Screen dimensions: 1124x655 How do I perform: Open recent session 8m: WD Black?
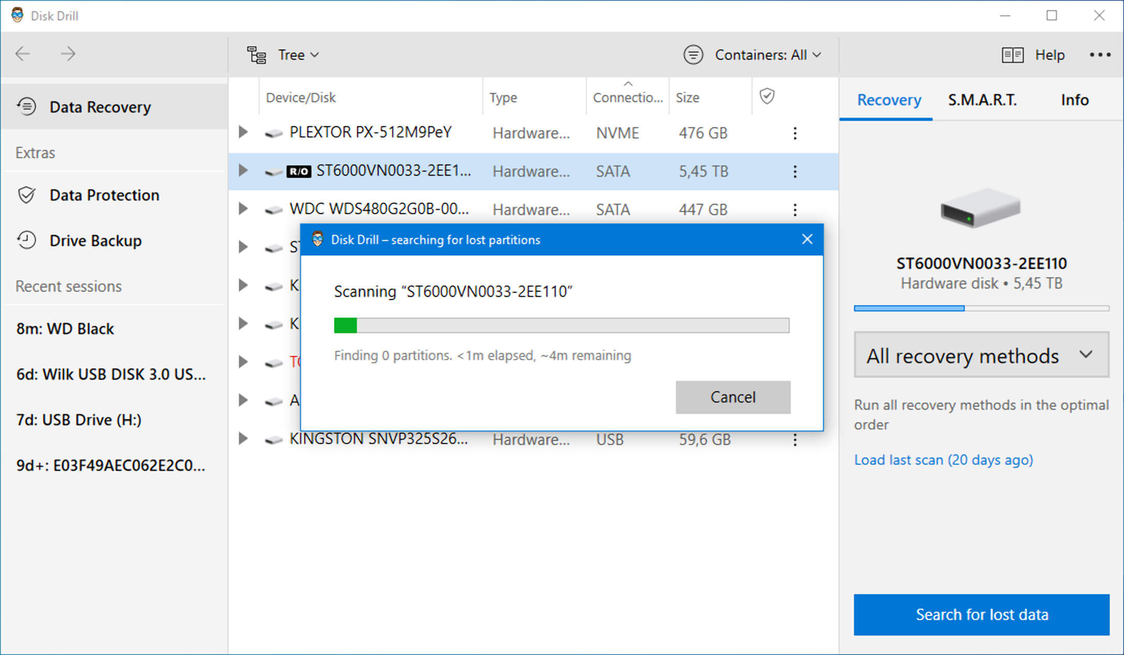pyautogui.click(x=65, y=329)
